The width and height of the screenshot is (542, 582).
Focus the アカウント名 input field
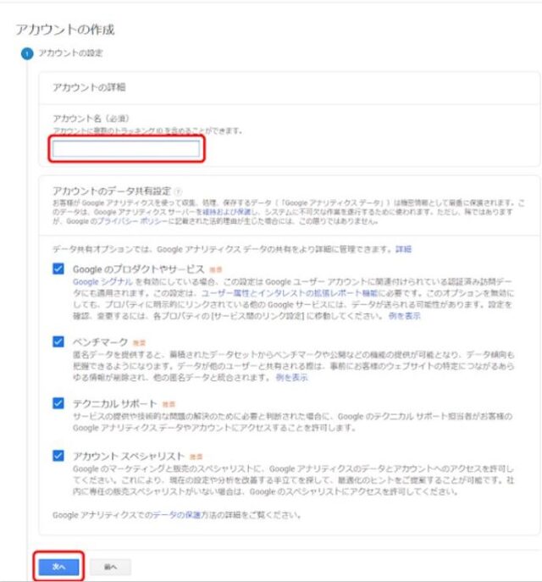click(x=126, y=149)
